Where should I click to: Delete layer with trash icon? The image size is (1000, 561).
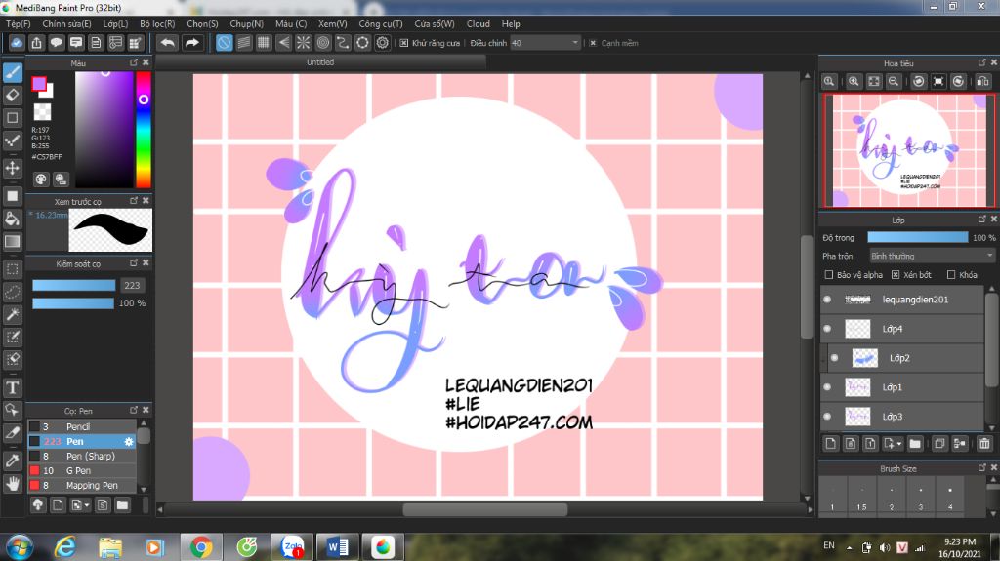pos(984,444)
